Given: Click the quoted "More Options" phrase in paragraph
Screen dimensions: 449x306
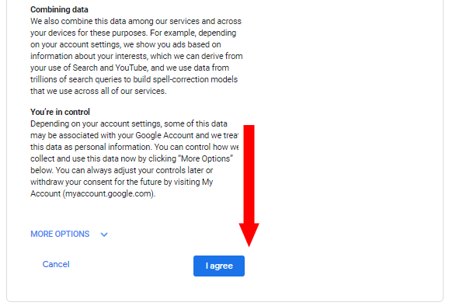Looking at the screenshot, I should [206, 158].
